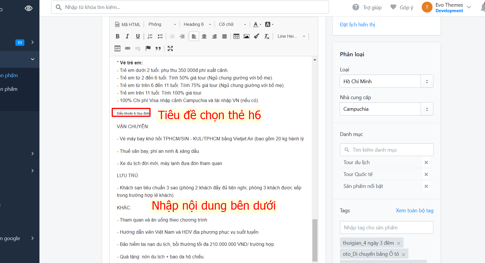
Task: Open the text background color picker
Action: 269,24
